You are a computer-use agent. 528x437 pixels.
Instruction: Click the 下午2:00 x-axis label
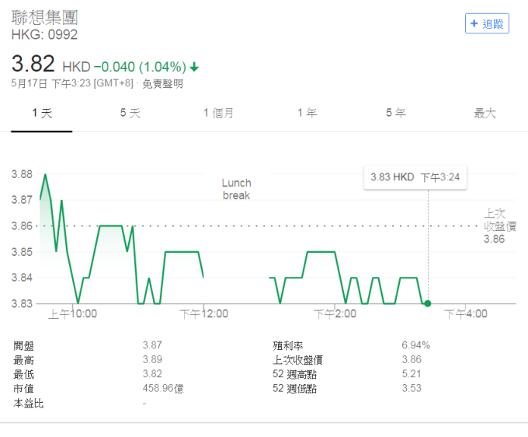click(335, 314)
